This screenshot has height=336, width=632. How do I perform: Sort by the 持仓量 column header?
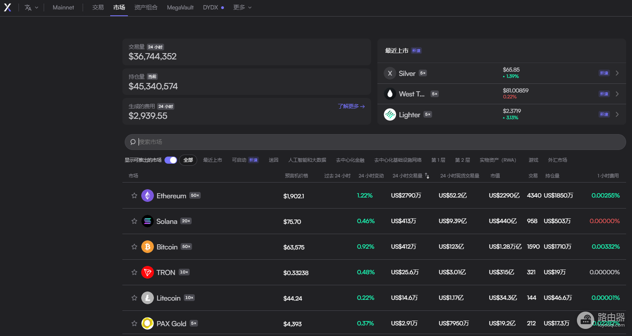click(x=553, y=176)
